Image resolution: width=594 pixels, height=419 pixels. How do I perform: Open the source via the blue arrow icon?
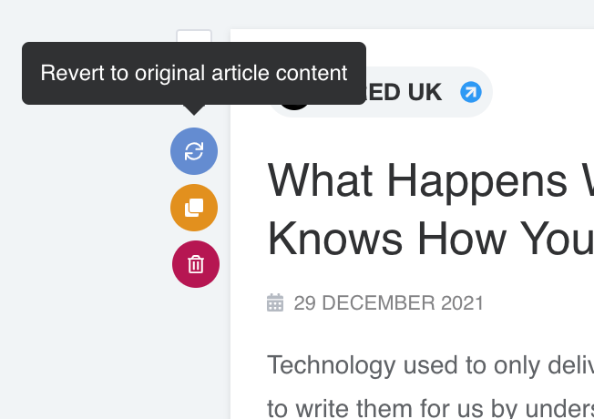click(x=470, y=92)
